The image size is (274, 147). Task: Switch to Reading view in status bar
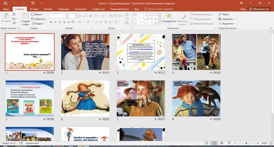(x=221, y=144)
